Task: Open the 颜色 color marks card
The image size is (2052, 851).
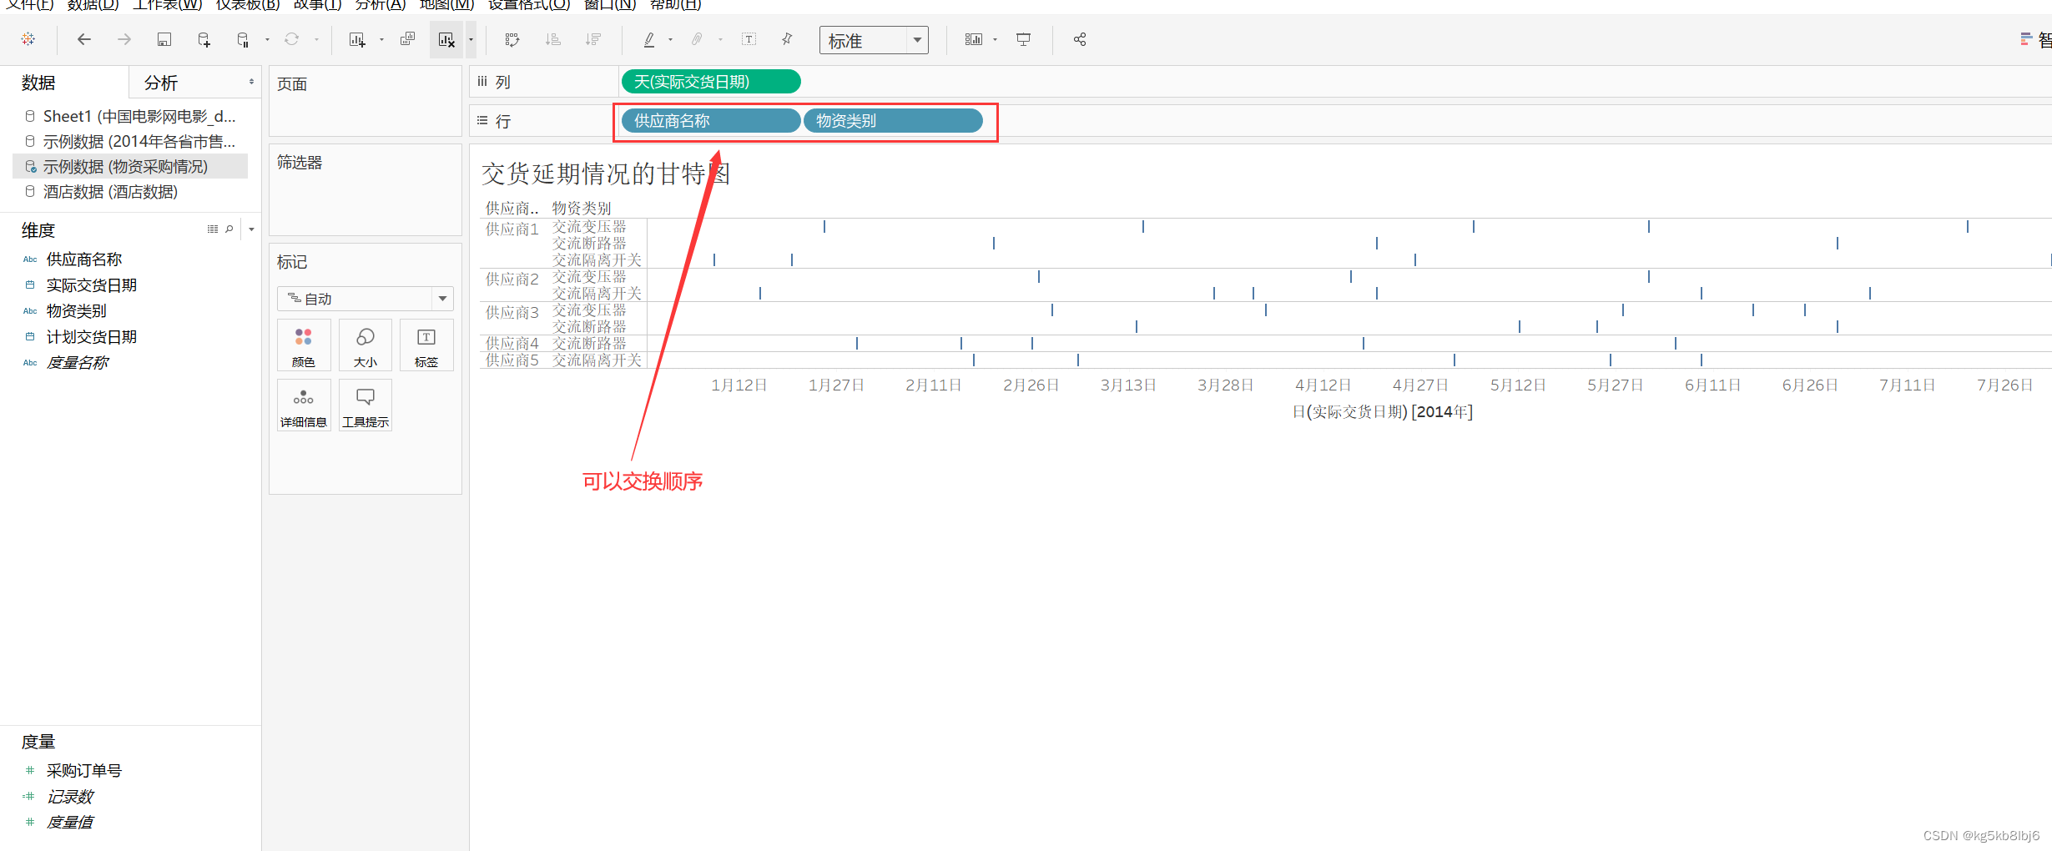Action: pos(304,345)
